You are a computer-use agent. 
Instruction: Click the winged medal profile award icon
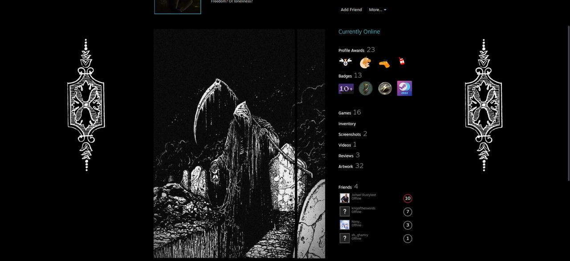pos(345,62)
